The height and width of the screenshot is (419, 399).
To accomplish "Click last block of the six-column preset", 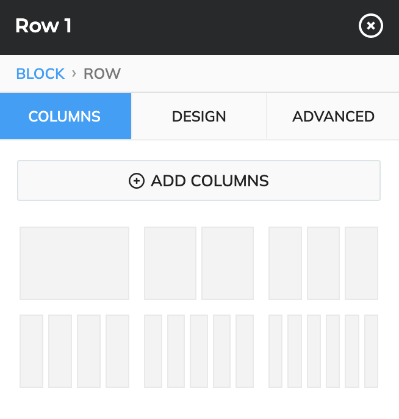I will pos(371,351).
